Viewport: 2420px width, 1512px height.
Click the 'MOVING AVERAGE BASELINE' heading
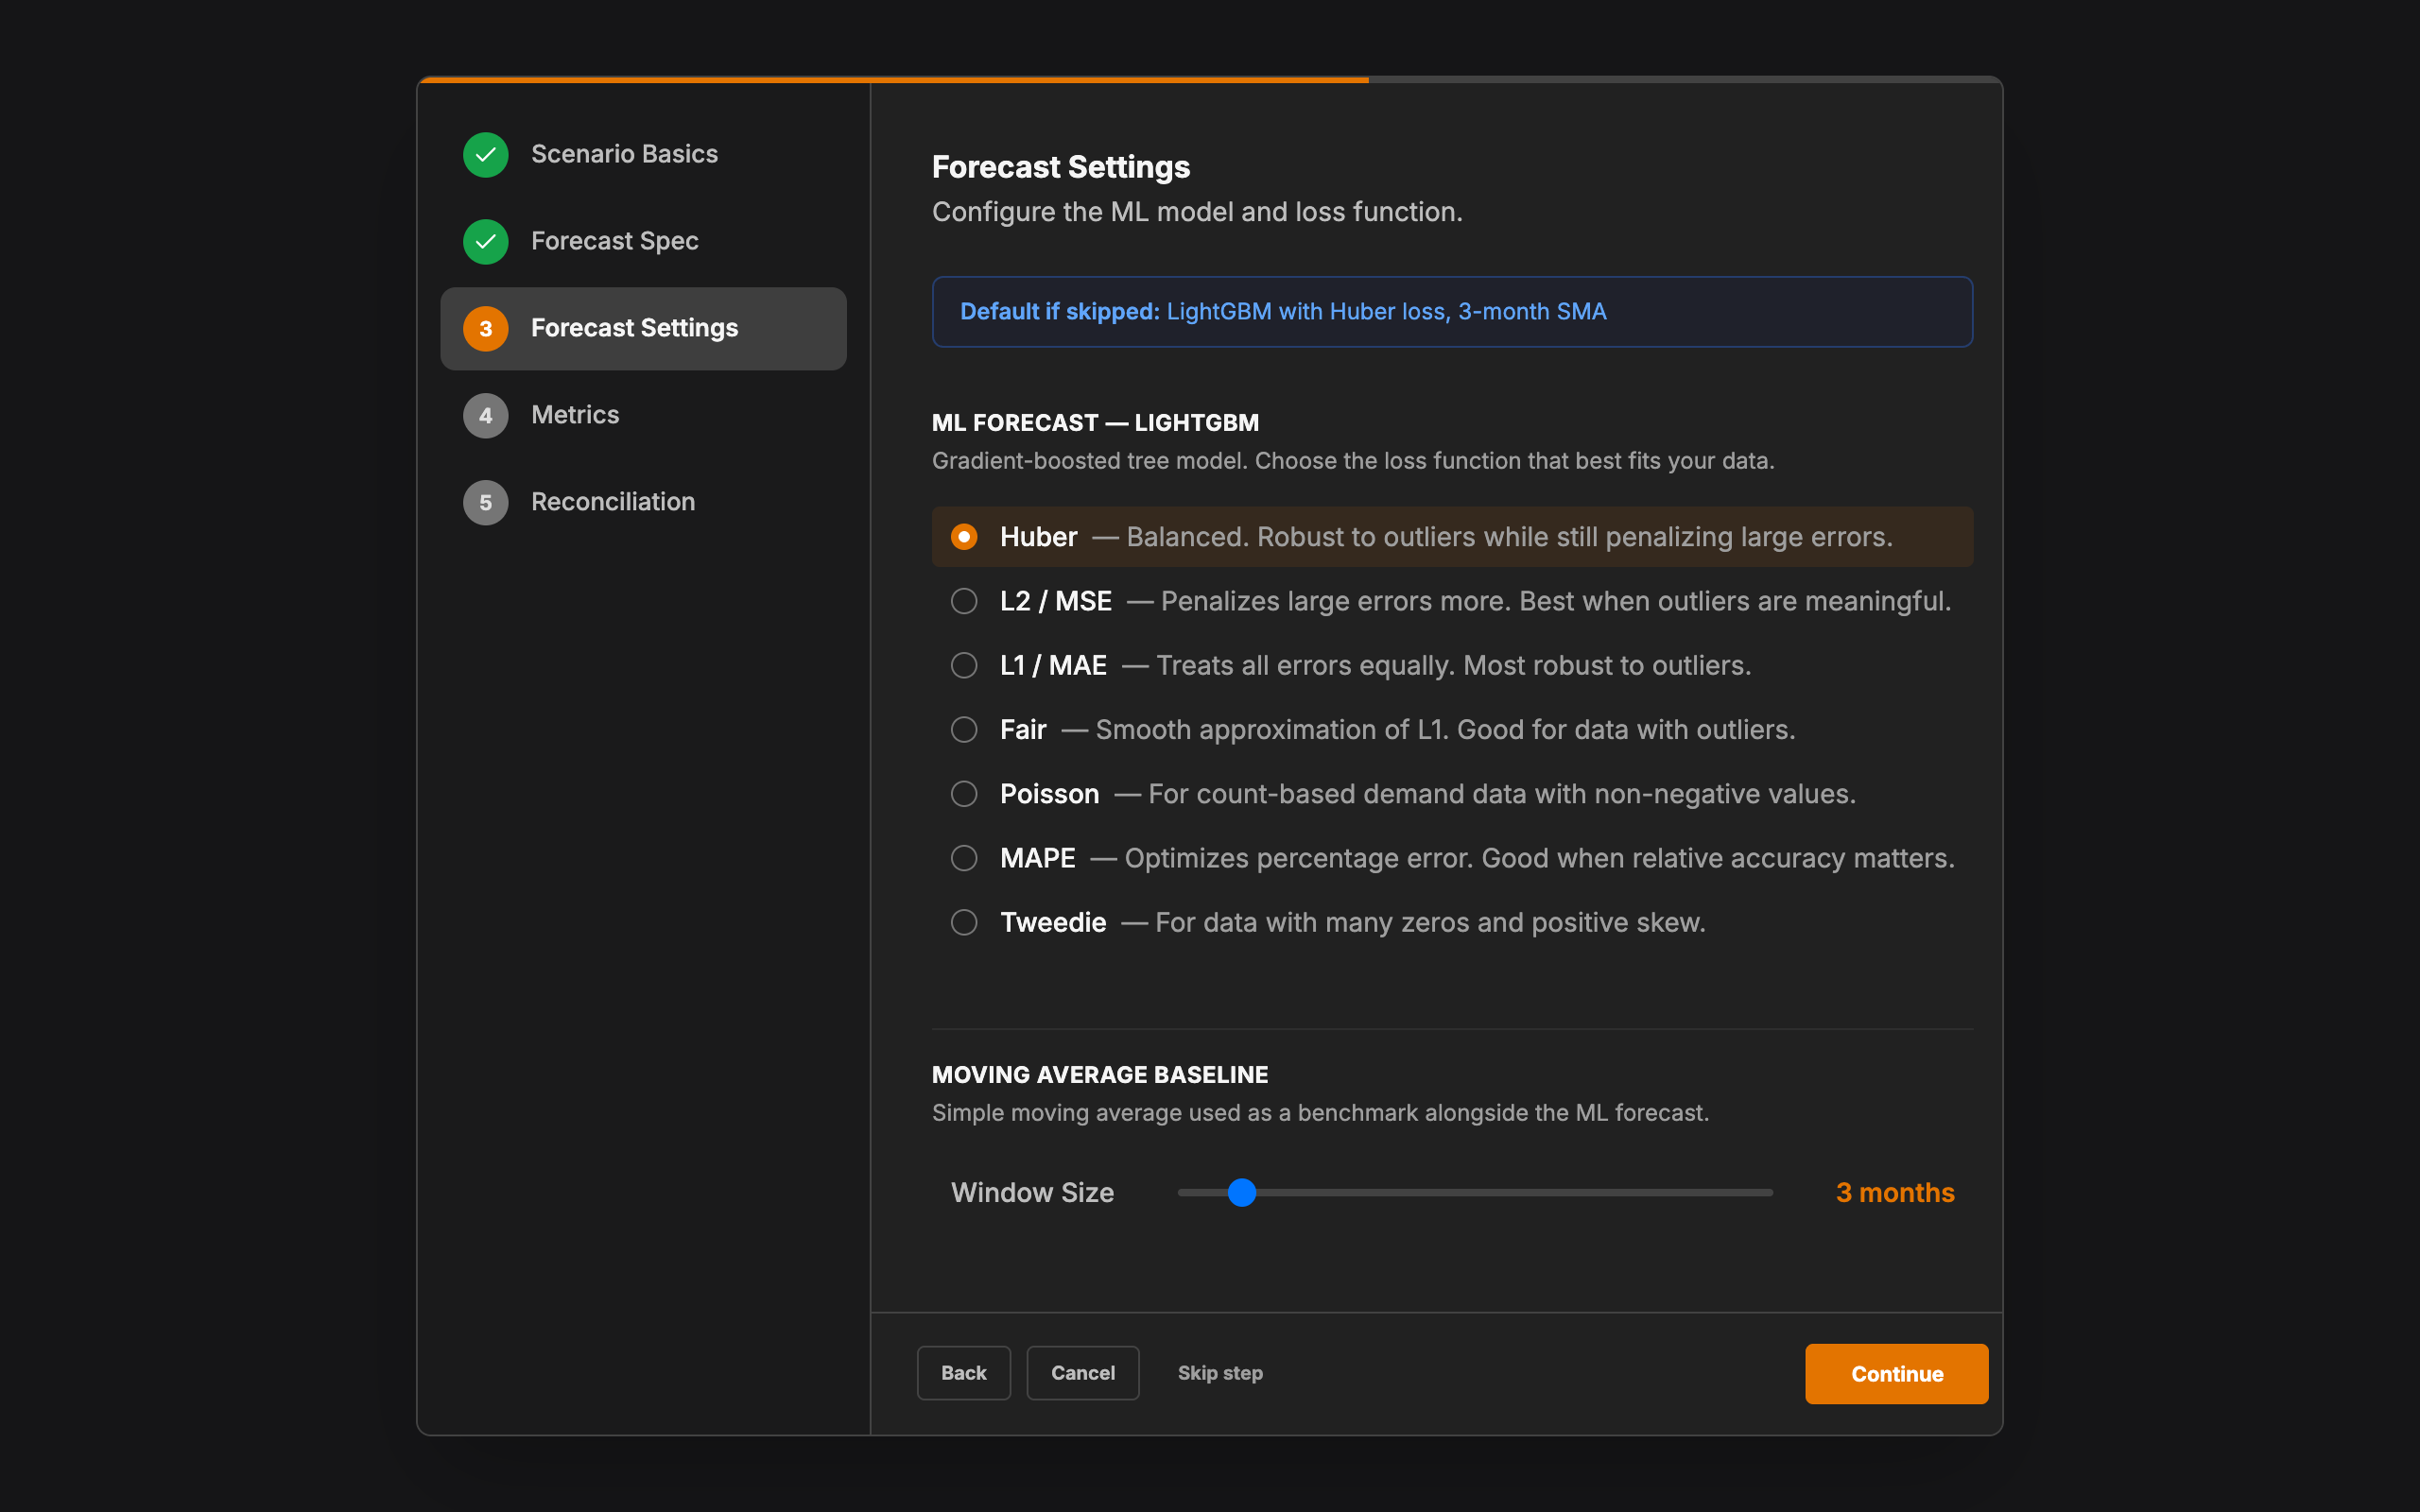pos(1100,1074)
